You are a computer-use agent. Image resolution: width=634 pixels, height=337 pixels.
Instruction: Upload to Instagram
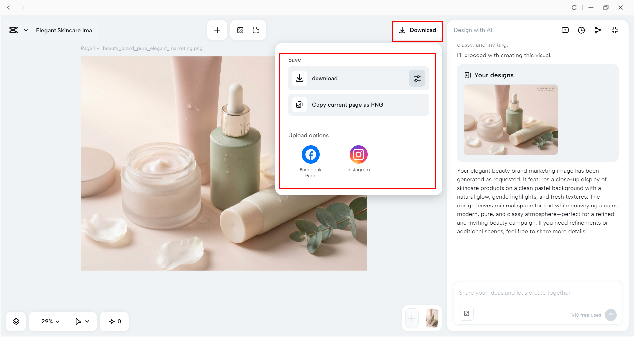pos(358,159)
